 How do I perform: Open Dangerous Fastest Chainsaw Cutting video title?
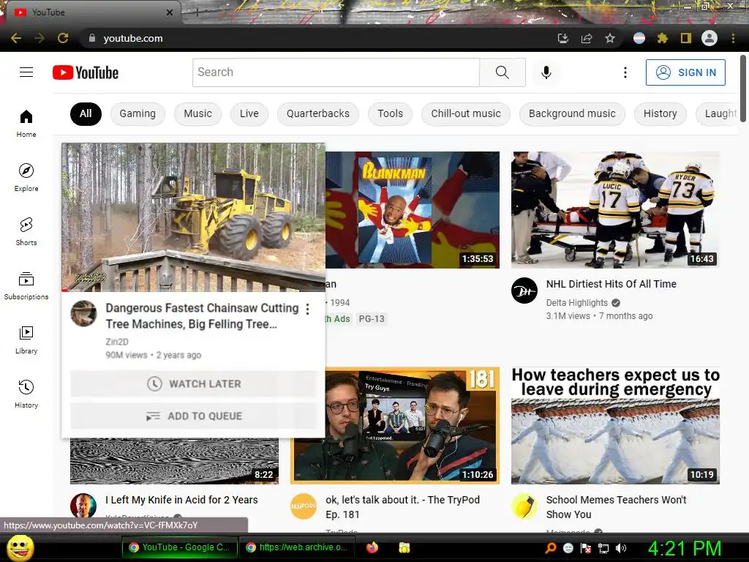pos(202,316)
